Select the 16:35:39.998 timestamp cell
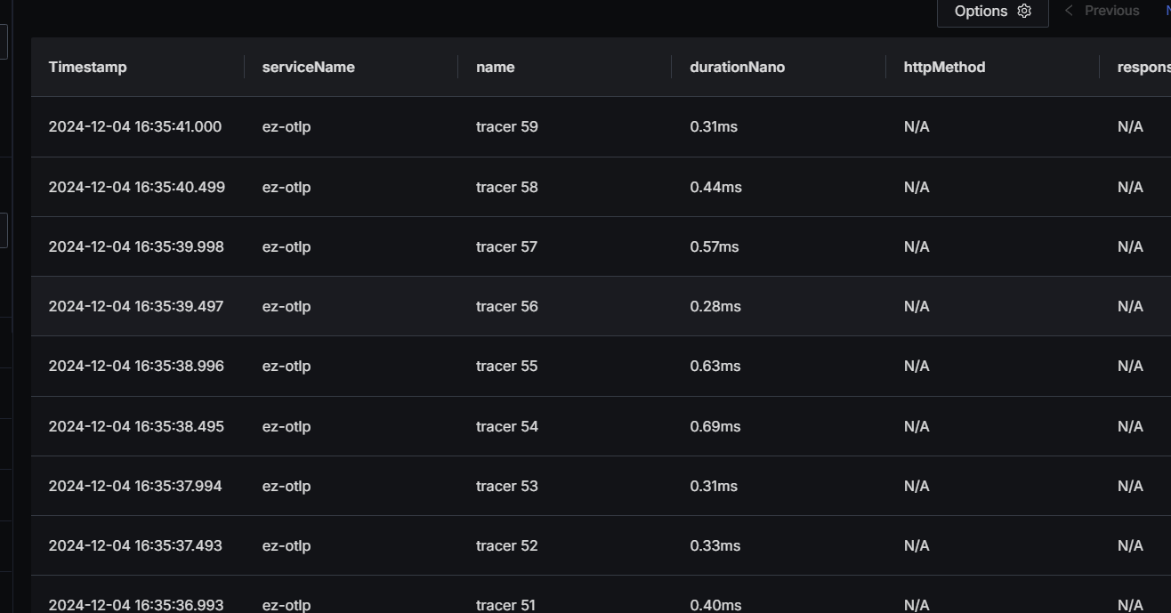This screenshot has width=1171, height=613. pos(136,246)
